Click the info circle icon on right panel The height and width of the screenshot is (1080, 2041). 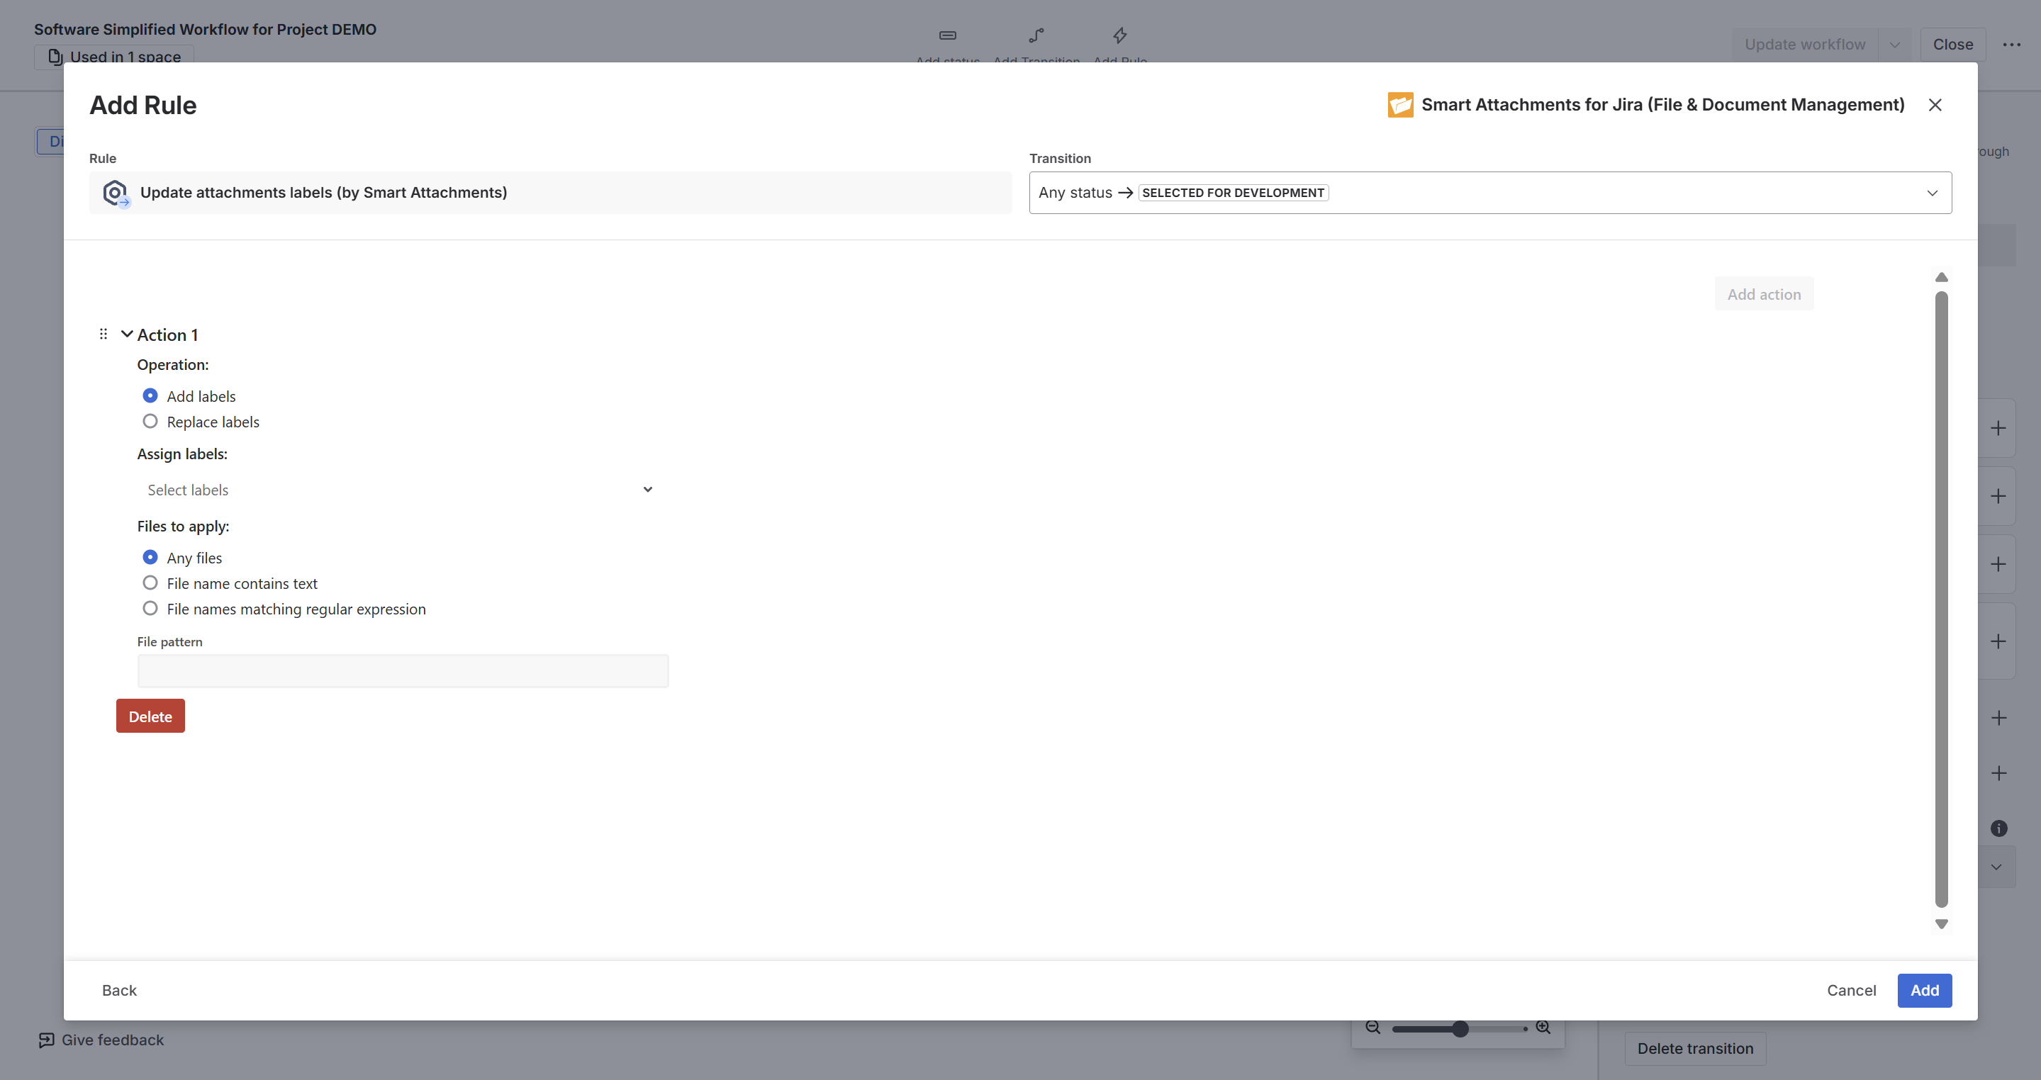click(1998, 828)
